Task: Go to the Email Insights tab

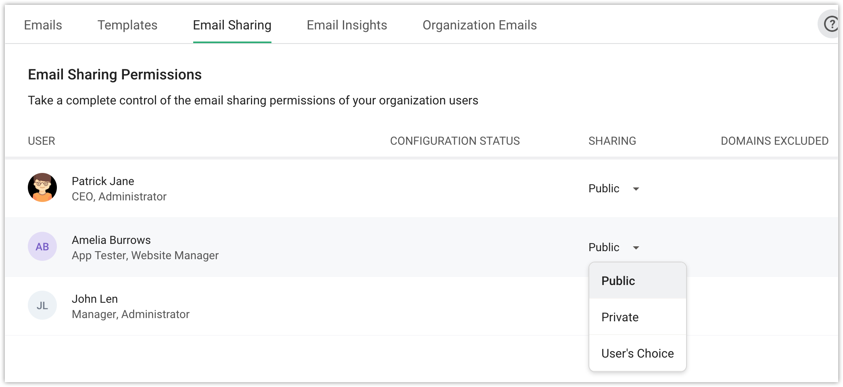Action: [x=346, y=25]
